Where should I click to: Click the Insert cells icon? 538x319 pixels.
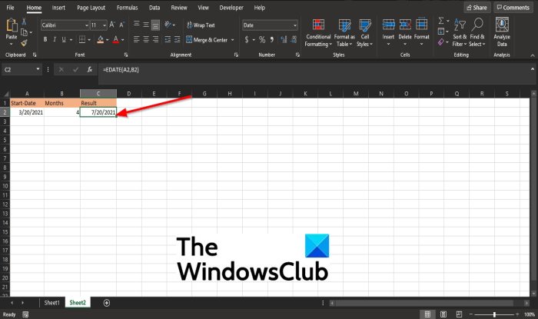(388, 25)
